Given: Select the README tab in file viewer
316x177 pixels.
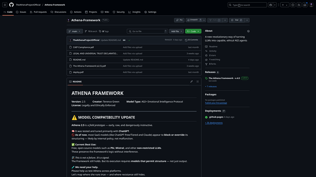Looking at the screenshot, I should [x=75, y=82].
